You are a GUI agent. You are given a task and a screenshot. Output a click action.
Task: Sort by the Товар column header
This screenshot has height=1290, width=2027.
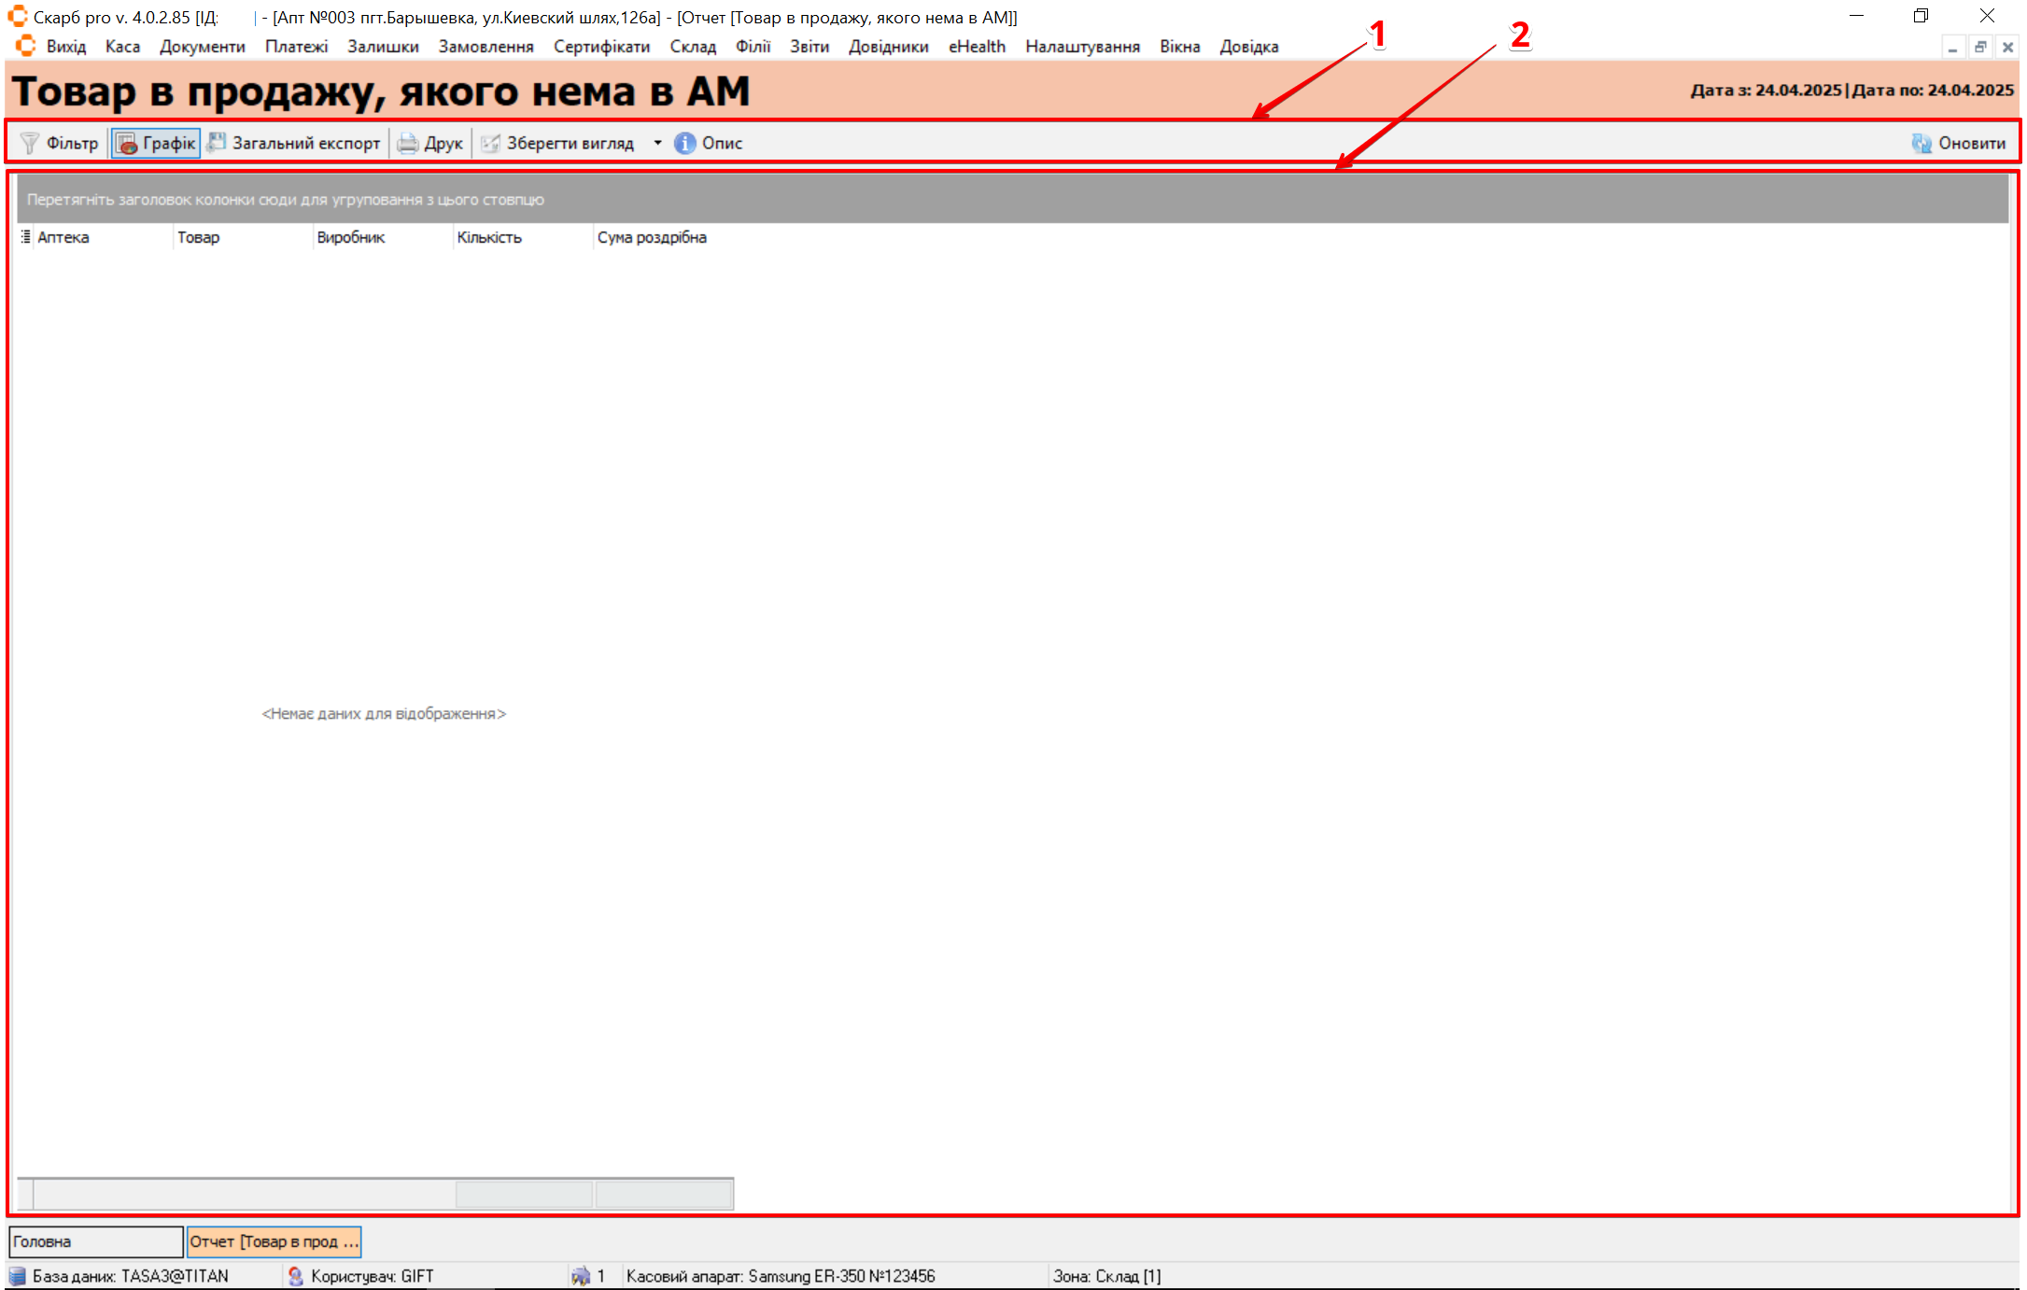tap(199, 237)
